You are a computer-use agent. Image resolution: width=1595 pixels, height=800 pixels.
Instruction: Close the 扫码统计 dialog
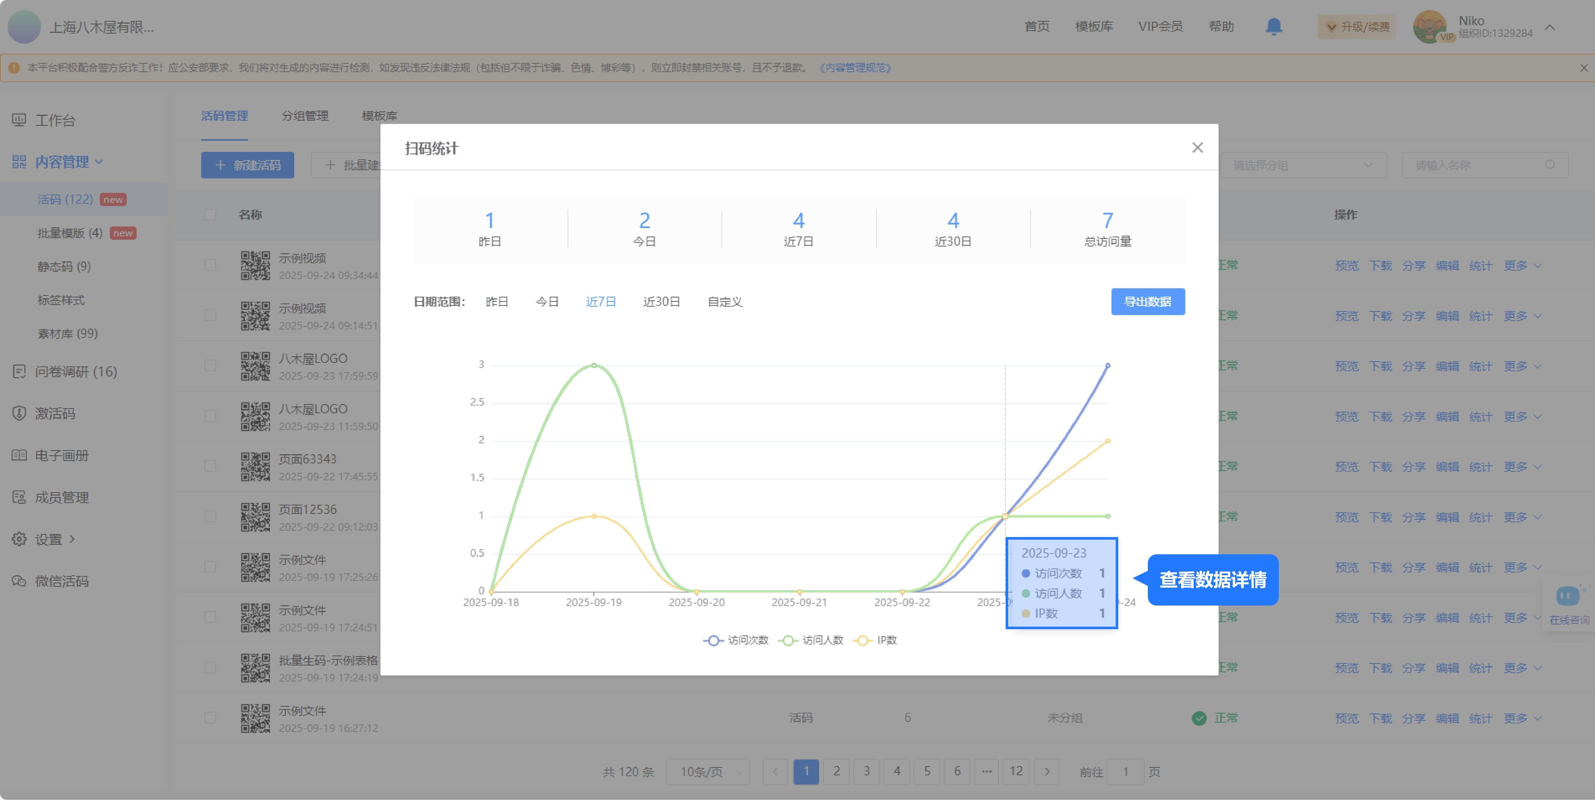[x=1197, y=147]
